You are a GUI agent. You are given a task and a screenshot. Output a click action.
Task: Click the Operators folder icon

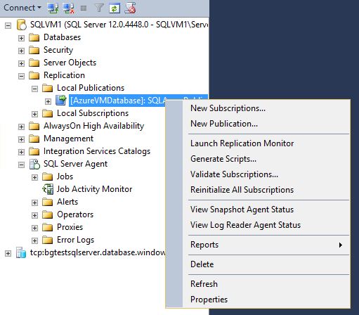(48, 214)
